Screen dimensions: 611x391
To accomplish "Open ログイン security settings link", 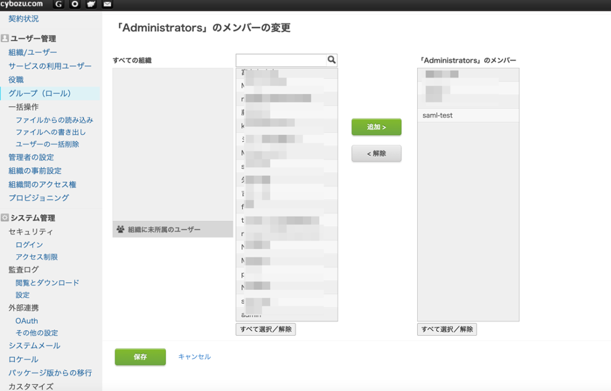I will [29, 244].
